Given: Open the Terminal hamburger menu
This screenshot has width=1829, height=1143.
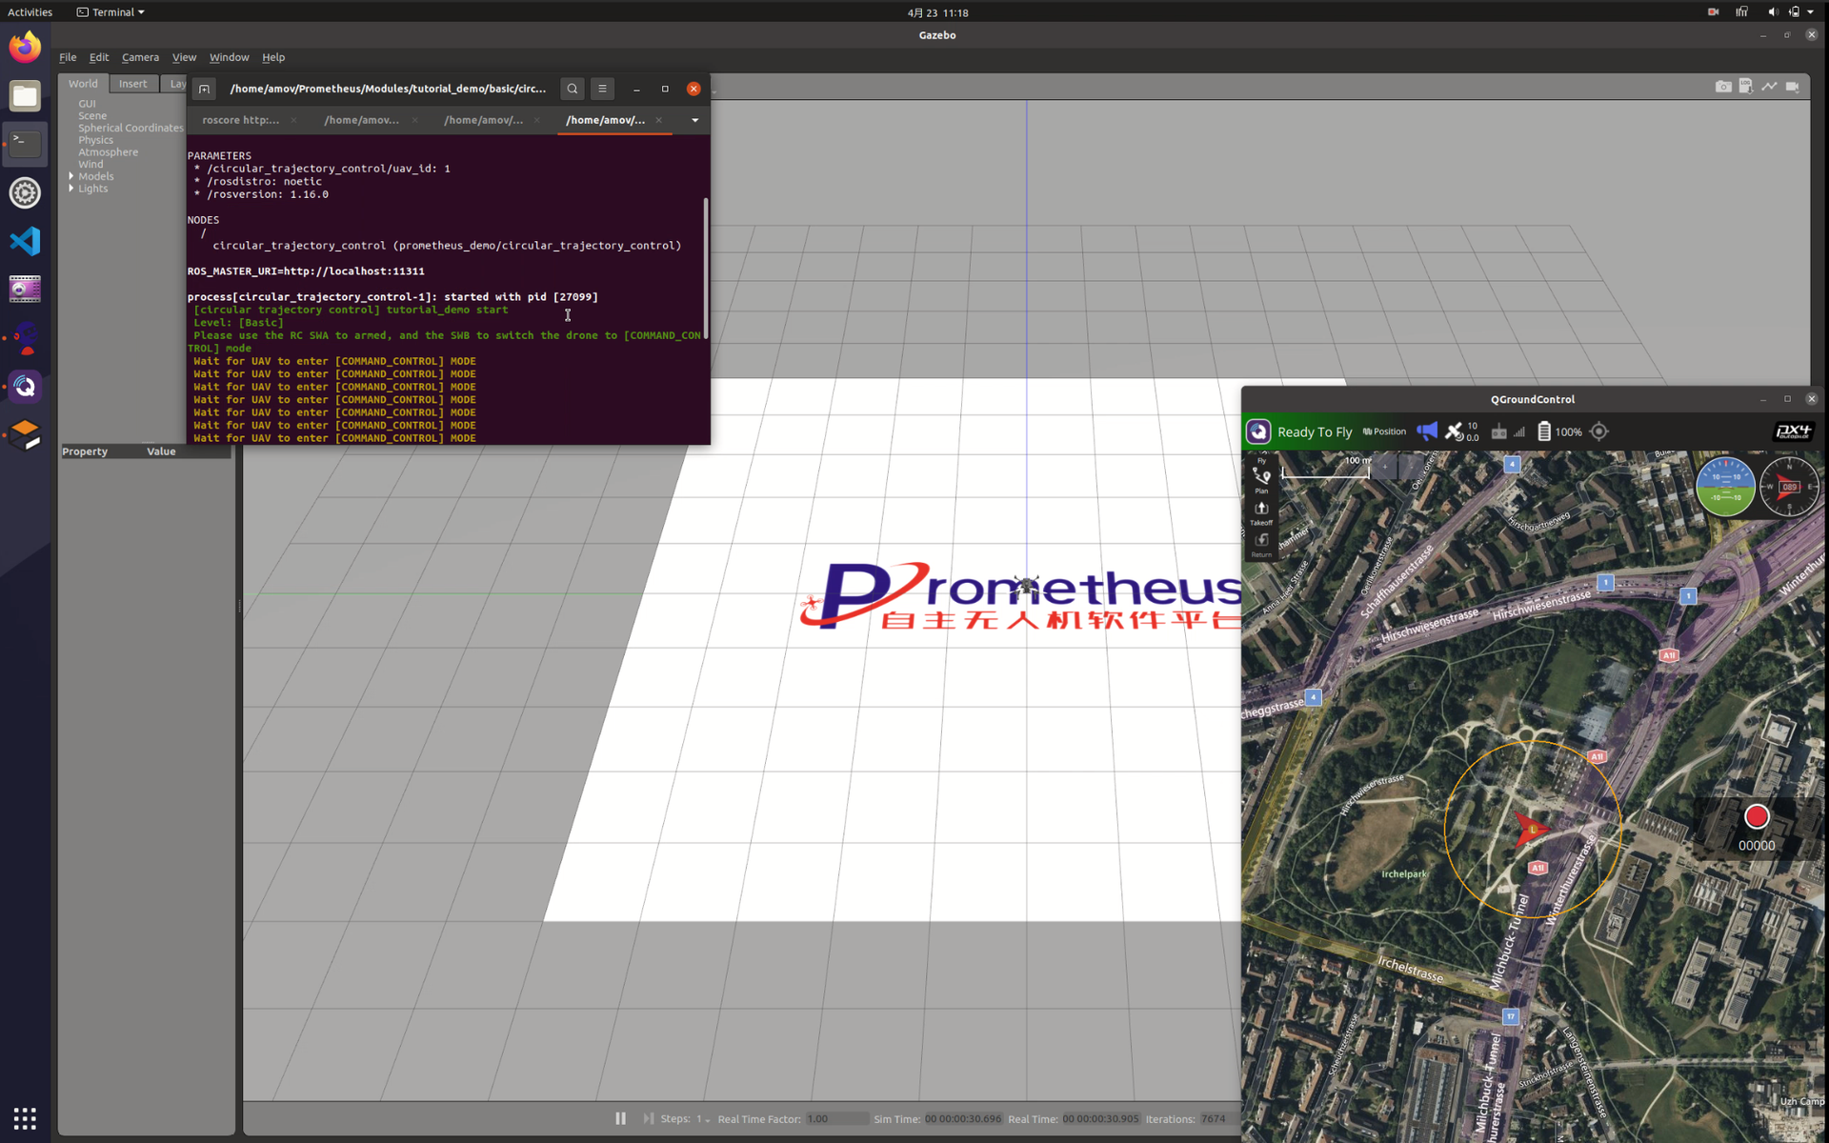Looking at the screenshot, I should point(602,89).
